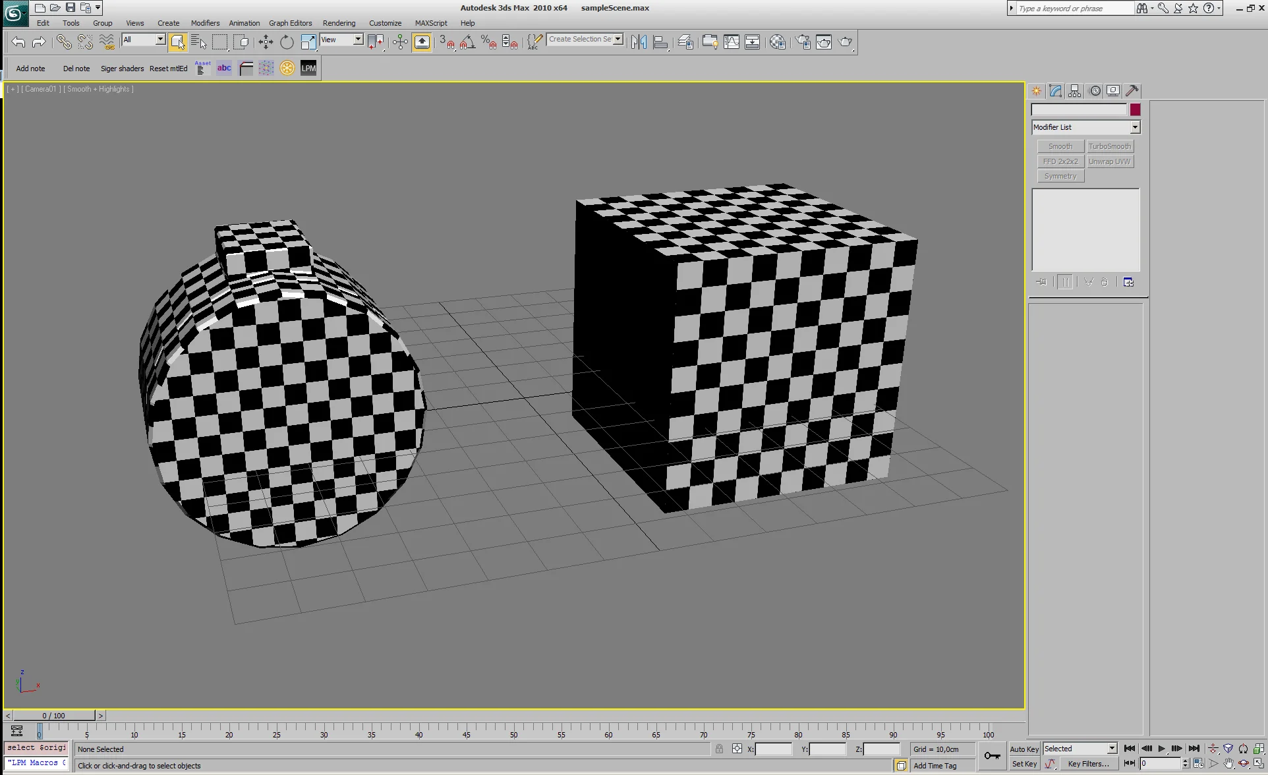
Task: Switch to the Utilities command panel tab
Action: pyautogui.click(x=1132, y=91)
